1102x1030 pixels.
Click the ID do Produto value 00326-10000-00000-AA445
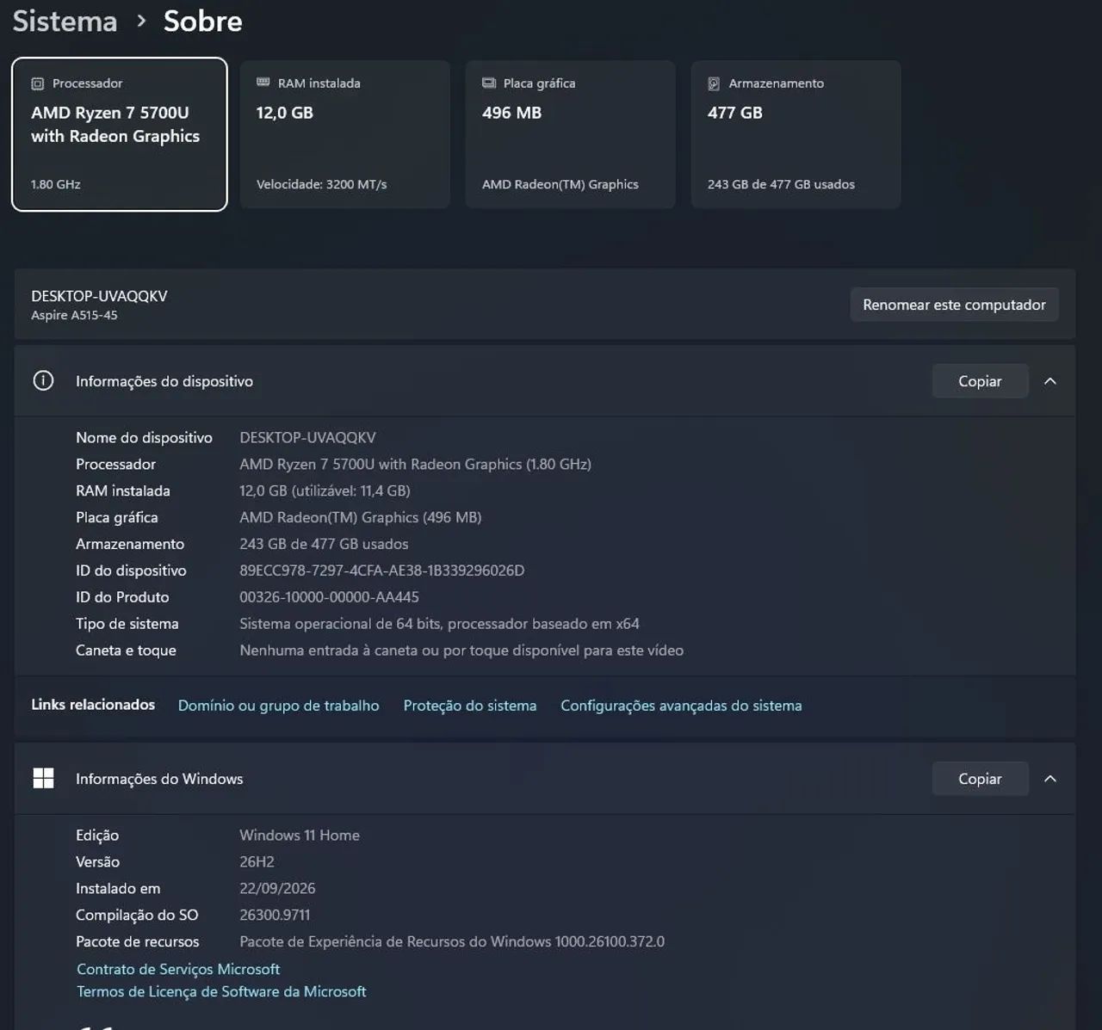pos(329,597)
